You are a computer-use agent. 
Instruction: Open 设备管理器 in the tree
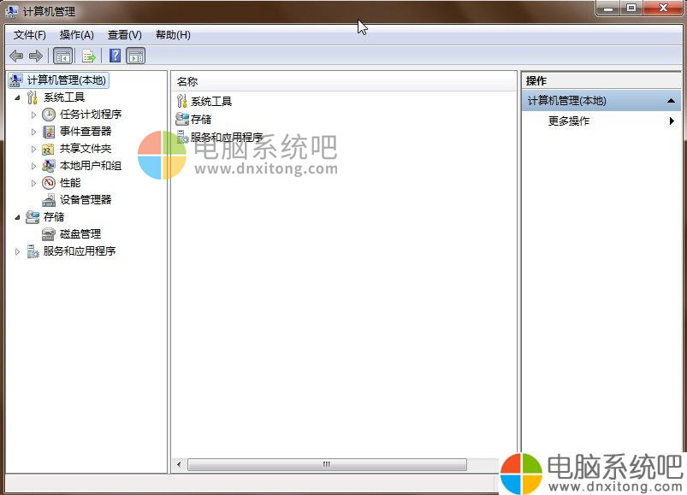tap(86, 200)
